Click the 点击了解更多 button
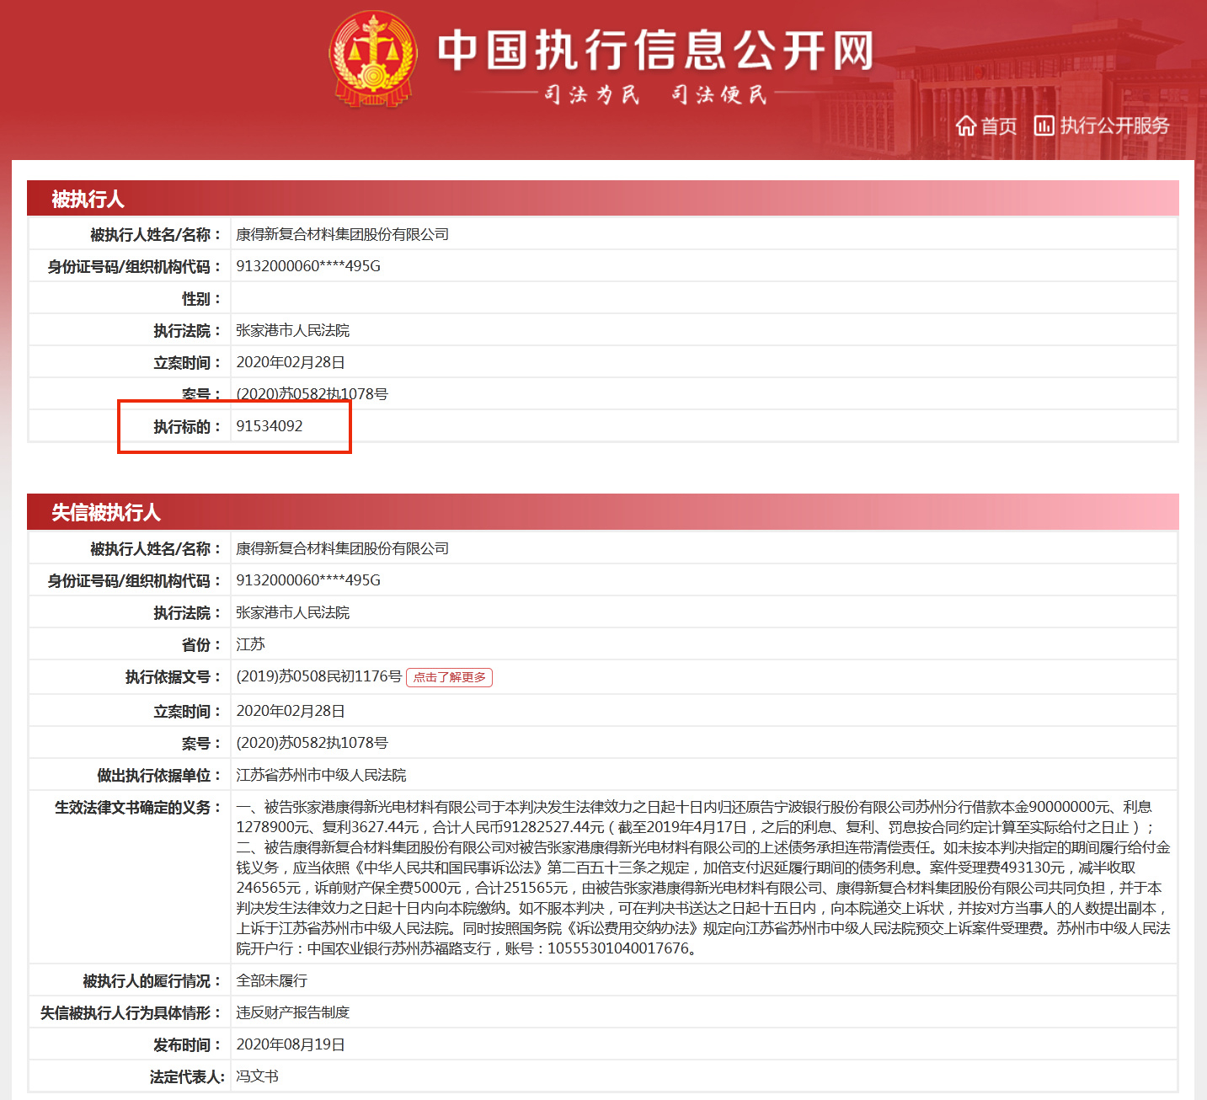This screenshot has height=1100, width=1207. point(449,677)
